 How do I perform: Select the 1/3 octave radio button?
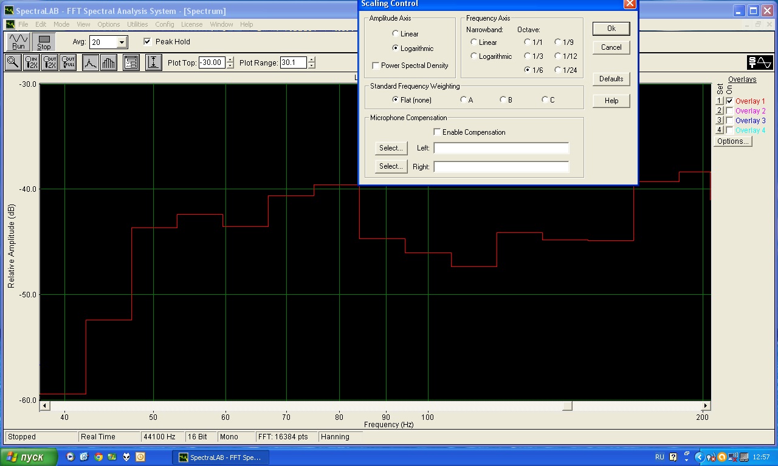[528, 56]
